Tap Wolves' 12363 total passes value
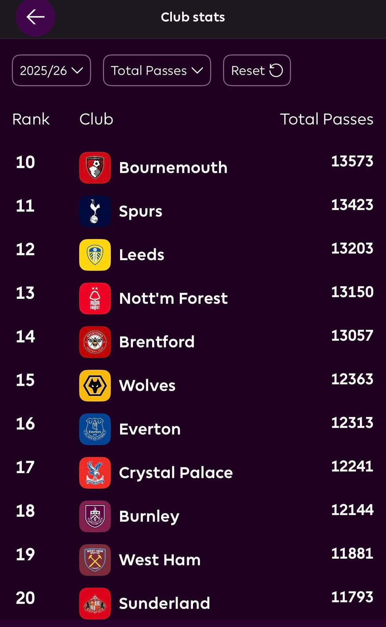The height and width of the screenshot is (627, 386). 352,379
